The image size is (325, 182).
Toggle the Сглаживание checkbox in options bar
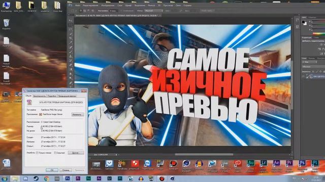point(122,11)
